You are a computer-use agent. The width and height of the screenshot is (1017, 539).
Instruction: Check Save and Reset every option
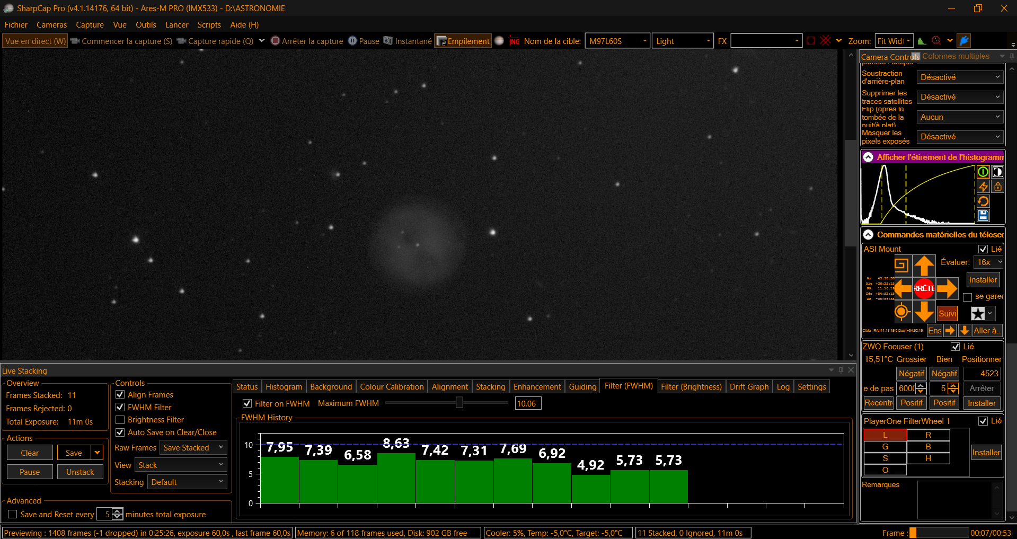pos(13,514)
